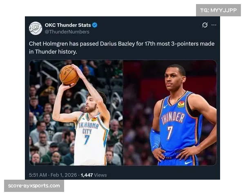Click the Grok slashed-circle icon
This screenshot has width=245, height=196.
pyautogui.click(x=205, y=25)
